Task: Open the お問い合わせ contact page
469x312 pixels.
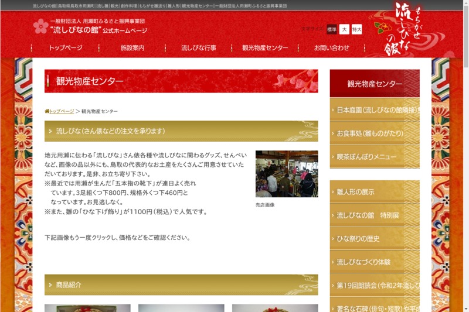Action: pos(332,48)
